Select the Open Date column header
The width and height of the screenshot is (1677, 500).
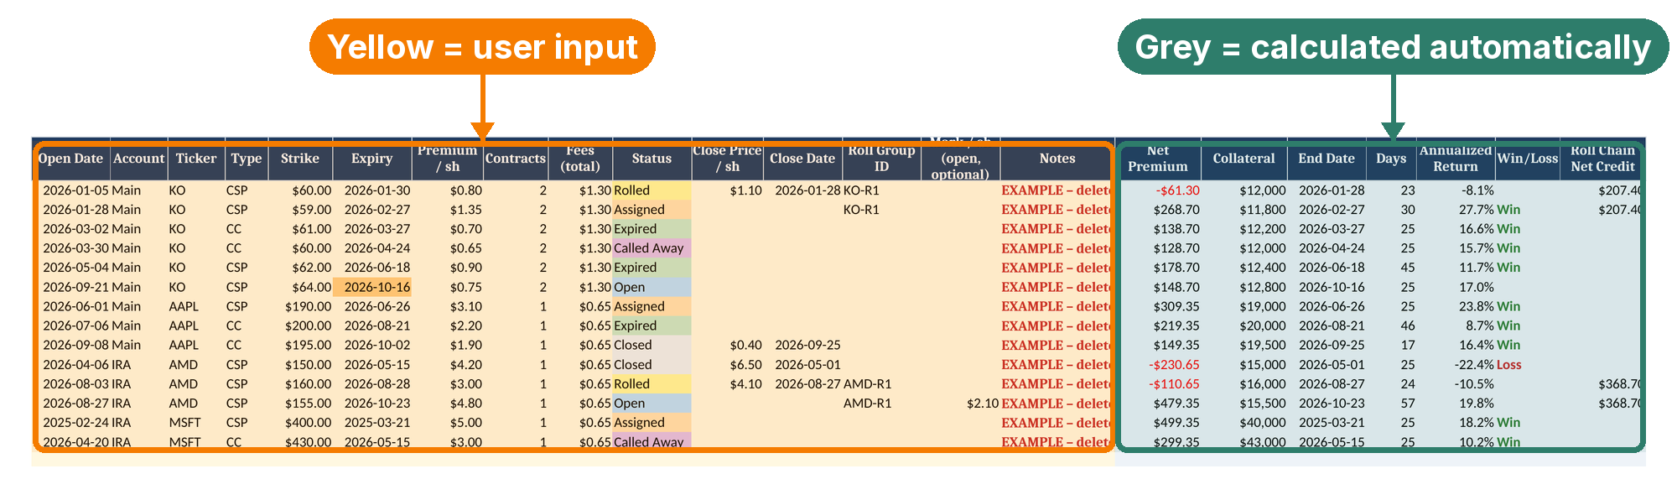[x=71, y=159]
